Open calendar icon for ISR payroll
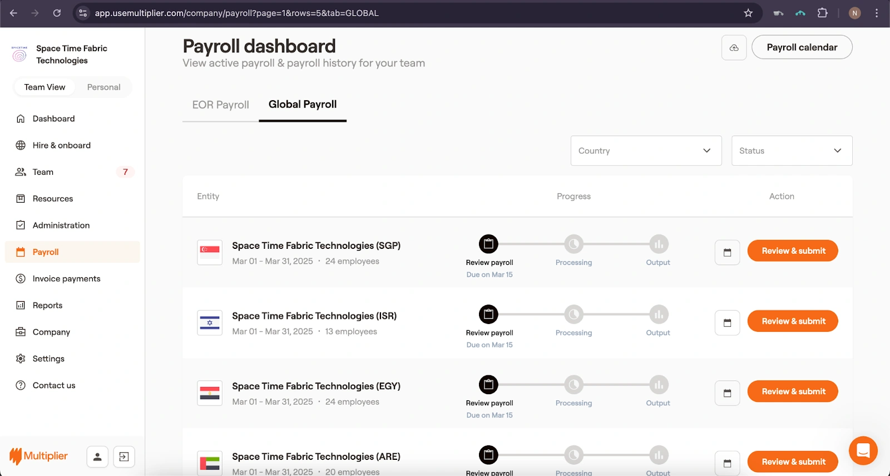Viewport: 890px width, 476px height. [x=727, y=323]
